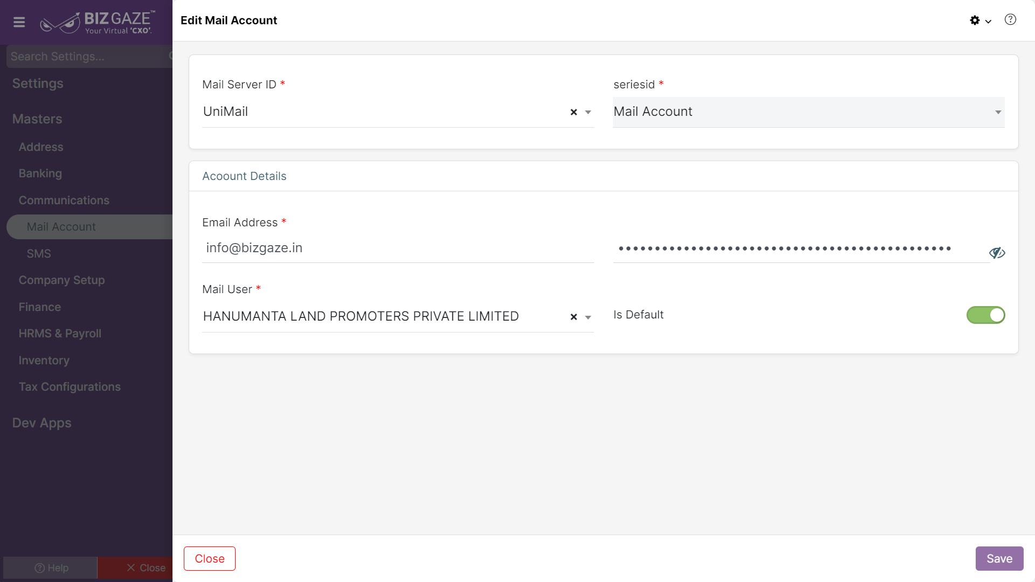Viewport: 1035px width, 582px height.
Task: Open the seriesid Mail Account dropdown
Action: (x=809, y=112)
